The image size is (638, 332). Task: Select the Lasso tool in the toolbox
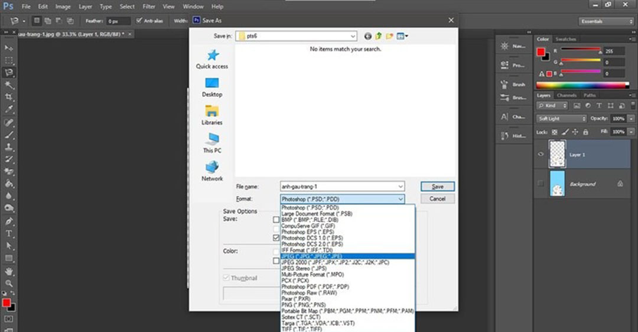pos(8,73)
